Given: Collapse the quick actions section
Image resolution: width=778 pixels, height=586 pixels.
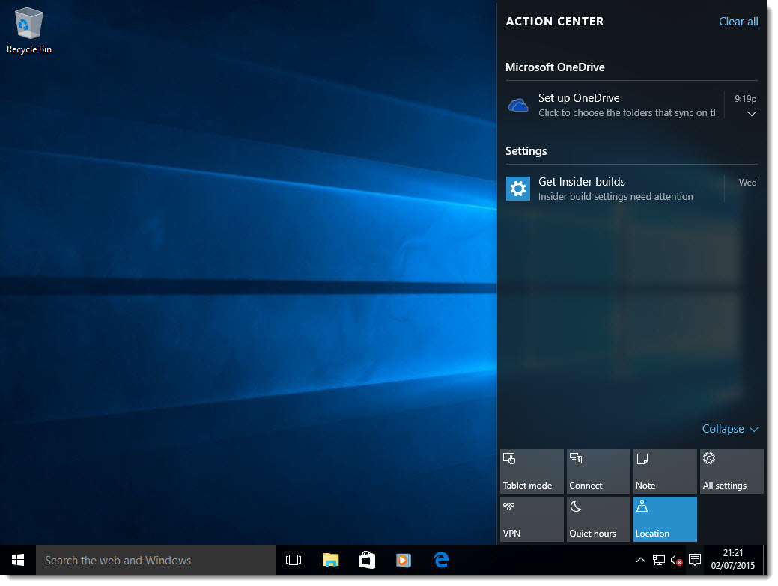Looking at the screenshot, I should click(730, 429).
